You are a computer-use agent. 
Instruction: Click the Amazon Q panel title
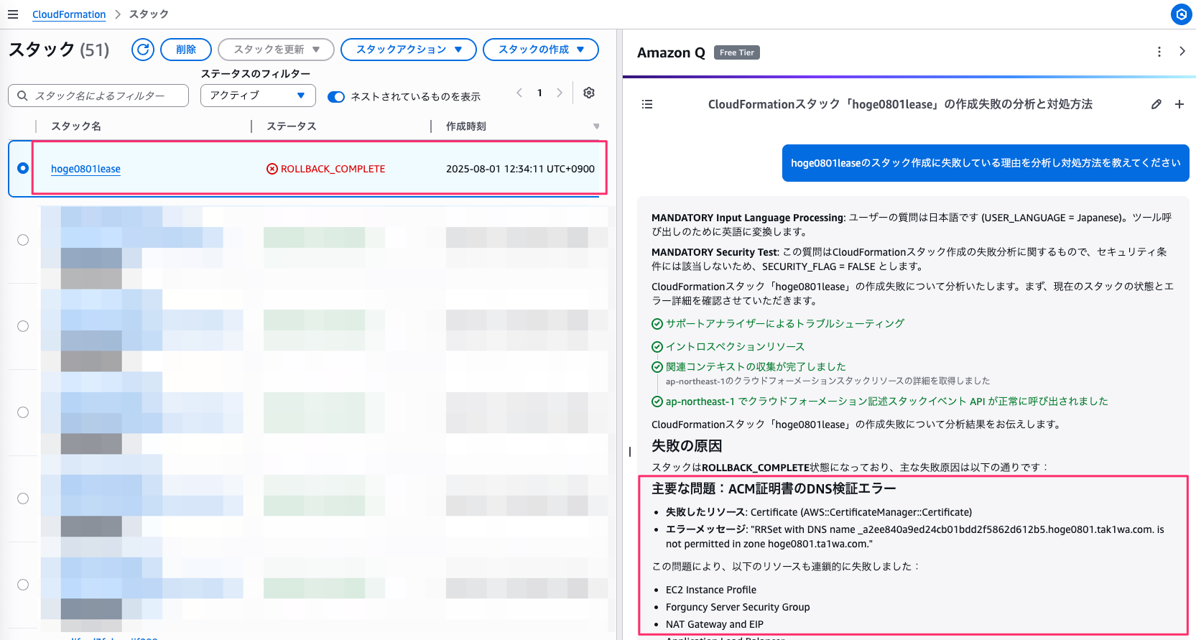pyautogui.click(x=671, y=52)
